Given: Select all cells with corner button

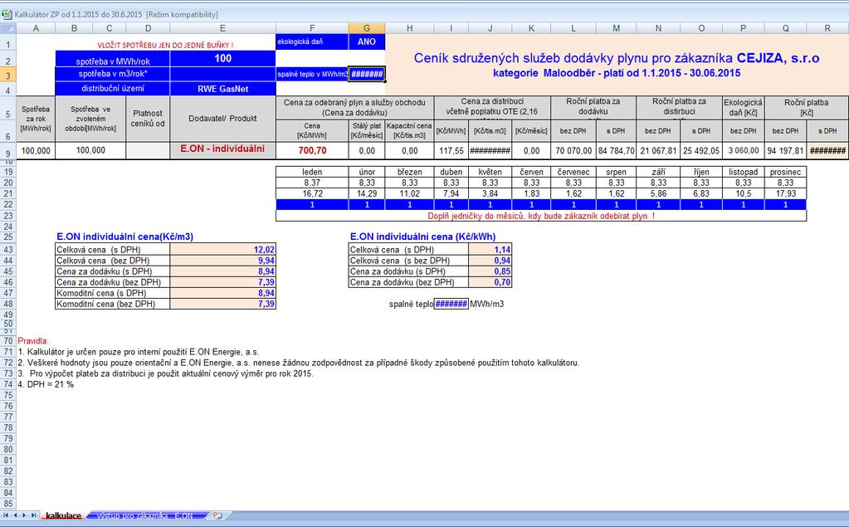Looking at the screenshot, I should [8, 28].
